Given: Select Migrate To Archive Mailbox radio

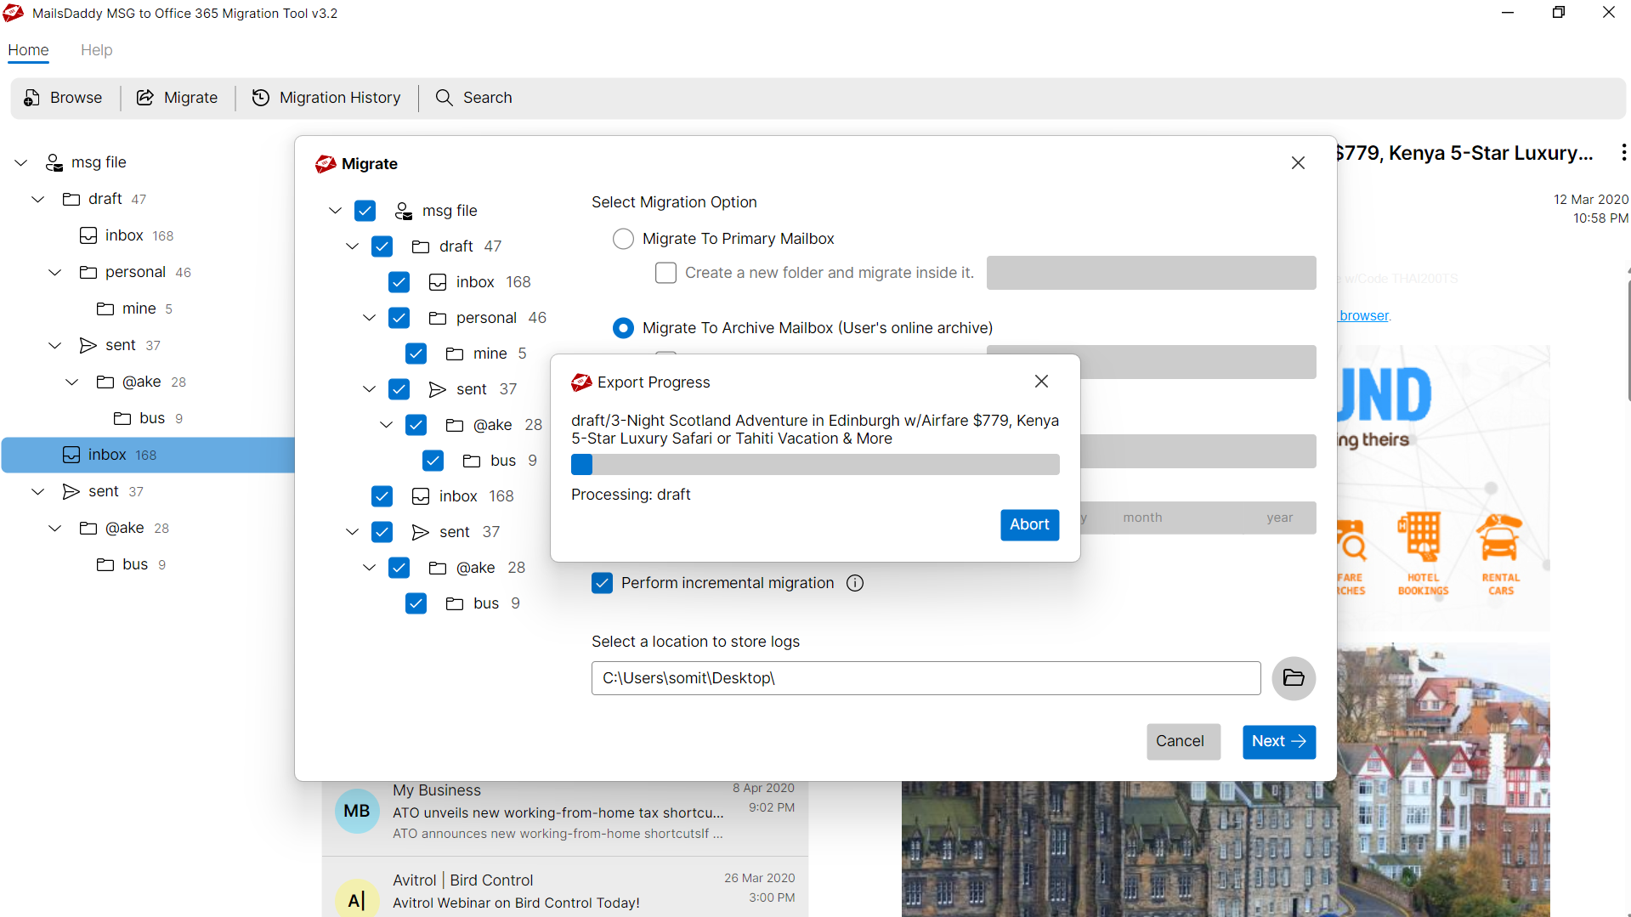Looking at the screenshot, I should [x=623, y=328].
